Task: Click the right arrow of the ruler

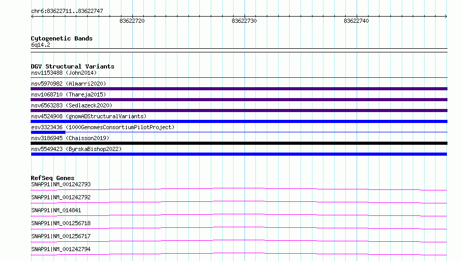Action: point(446,16)
